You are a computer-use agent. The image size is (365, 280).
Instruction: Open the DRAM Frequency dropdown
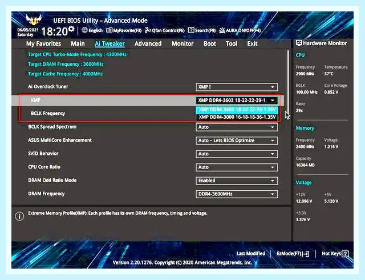237,194
